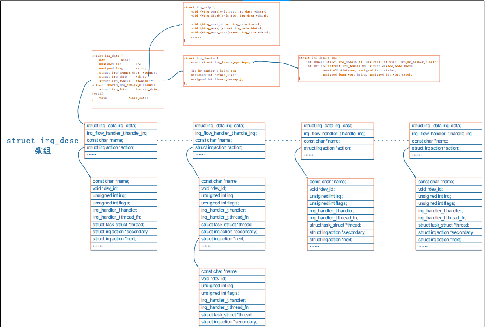Click 'const char *name;' in second irq_desc table
The width and height of the screenshot is (486, 327).
229,140
